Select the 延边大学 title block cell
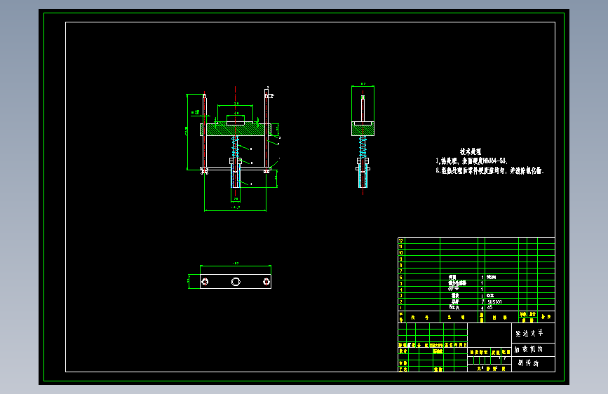This screenshot has width=608, height=394. pyautogui.click(x=529, y=333)
